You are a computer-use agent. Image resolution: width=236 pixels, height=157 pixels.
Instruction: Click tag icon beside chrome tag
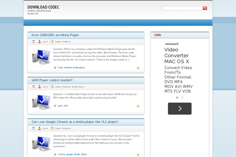(x=55, y=154)
